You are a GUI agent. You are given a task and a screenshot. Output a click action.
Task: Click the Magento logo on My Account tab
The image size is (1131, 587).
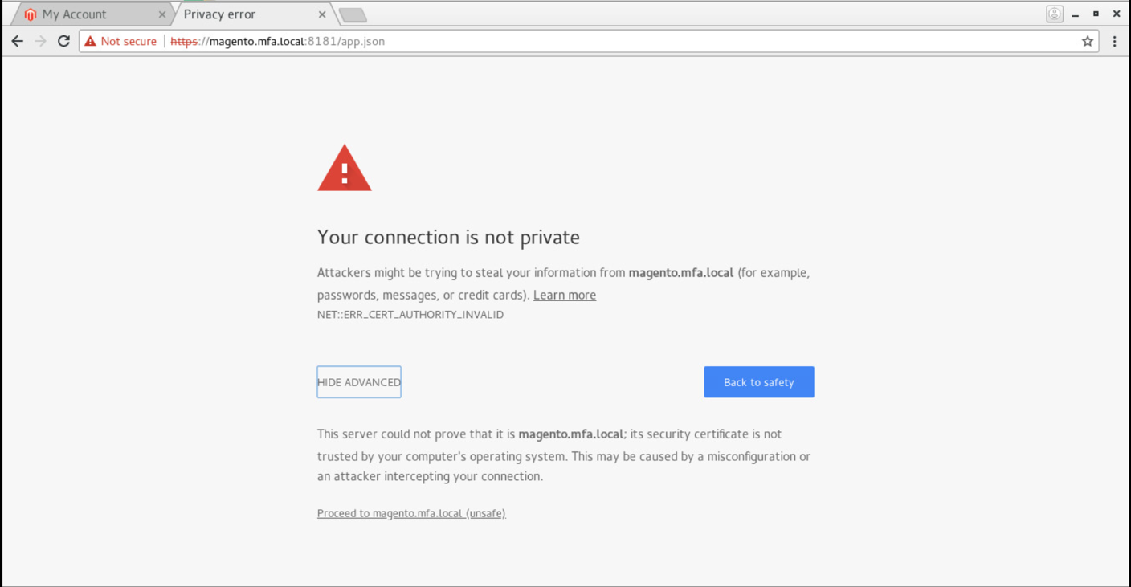pyautogui.click(x=31, y=14)
